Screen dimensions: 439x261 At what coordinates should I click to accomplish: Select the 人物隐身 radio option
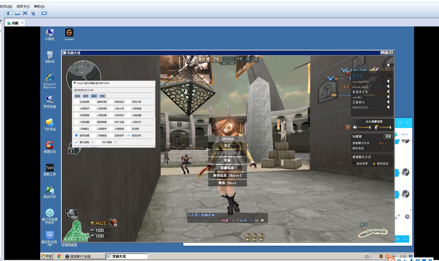click(x=111, y=129)
